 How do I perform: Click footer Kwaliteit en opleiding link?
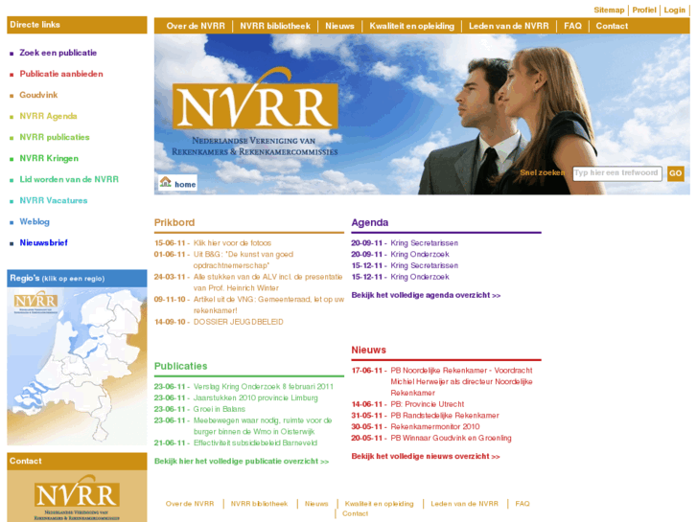tap(379, 504)
